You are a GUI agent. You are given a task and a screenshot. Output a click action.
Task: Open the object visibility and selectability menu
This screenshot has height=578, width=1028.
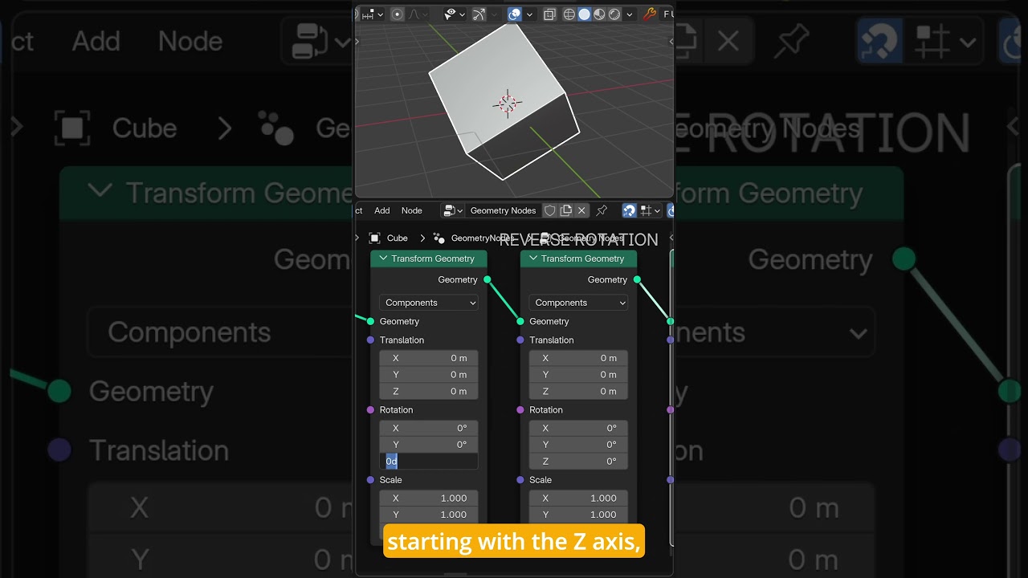coord(455,14)
